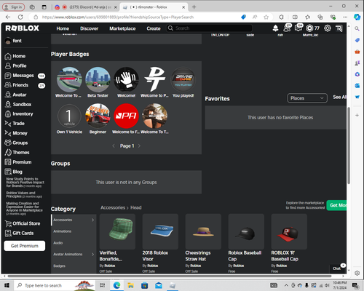Refresh the browser page

pos(20,17)
